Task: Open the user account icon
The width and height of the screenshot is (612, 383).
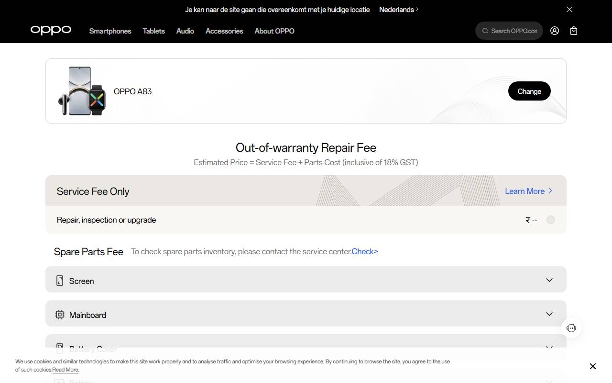Action: [x=555, y=31]
